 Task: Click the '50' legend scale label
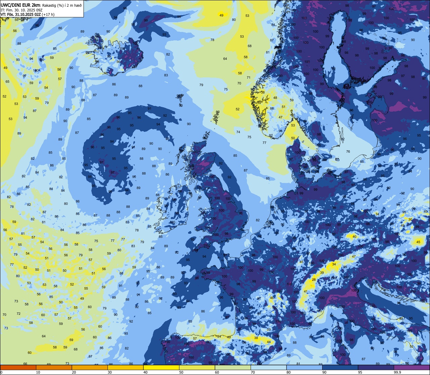tap(181, 372)
